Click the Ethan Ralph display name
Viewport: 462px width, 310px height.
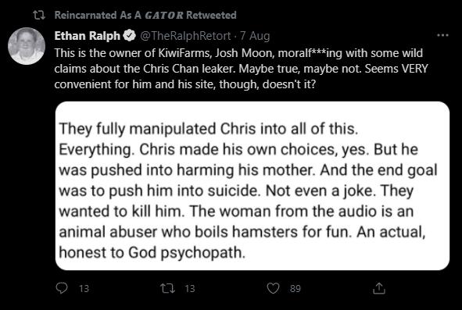point(88,36)
